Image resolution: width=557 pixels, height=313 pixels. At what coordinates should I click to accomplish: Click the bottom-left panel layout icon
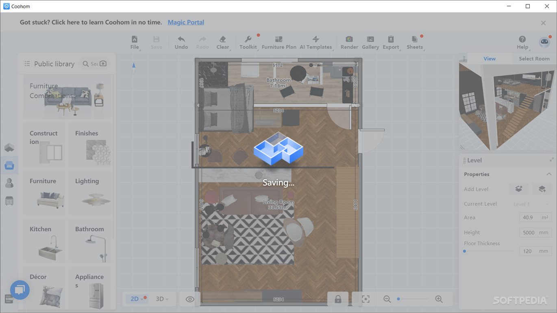(8, 299)
